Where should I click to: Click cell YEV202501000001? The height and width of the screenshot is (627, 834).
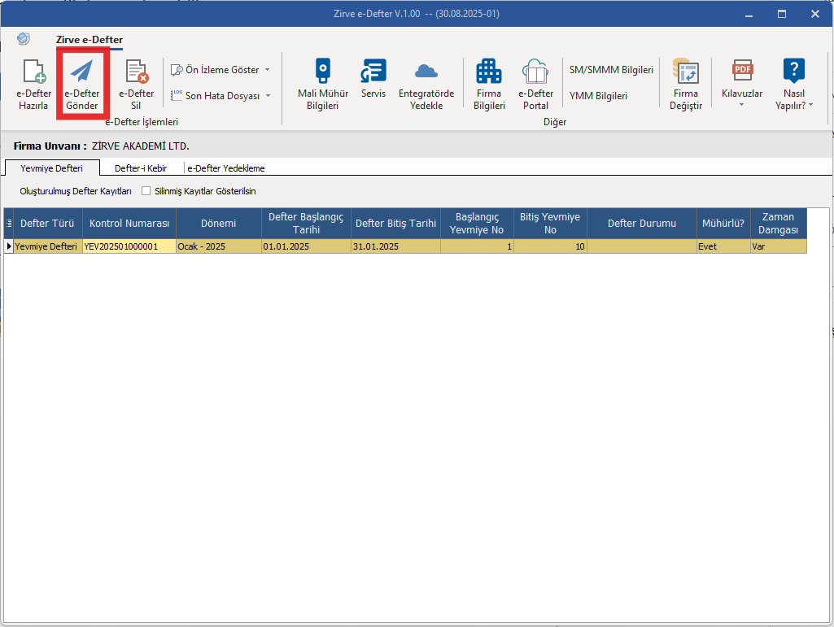click(129, 246)
